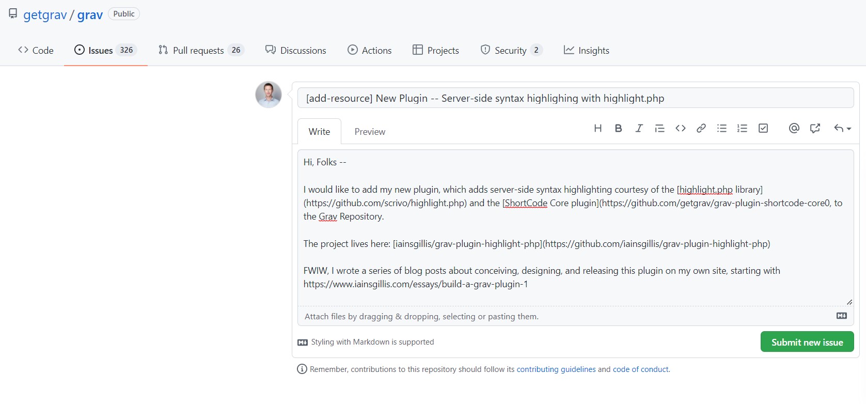Screen dimensions: 866x404
Task: Add a numbered list icon
Action: [x=742, y=128]
